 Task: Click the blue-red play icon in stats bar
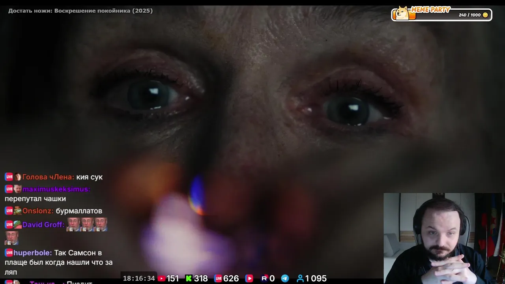tap(249, 278)
